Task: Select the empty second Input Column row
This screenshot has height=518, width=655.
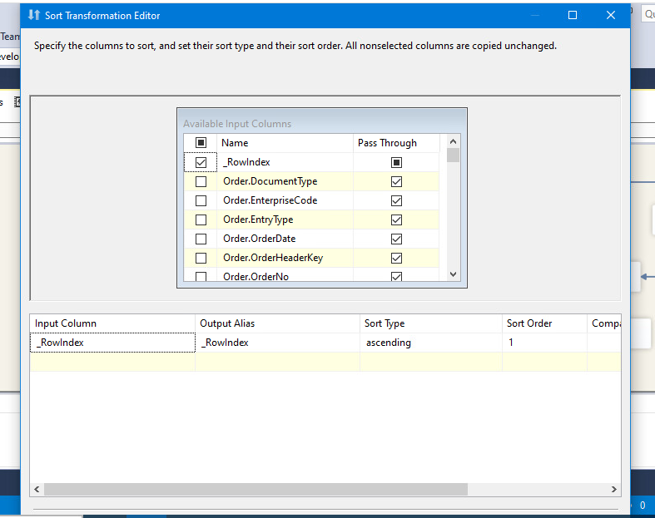Action: pos(112,362)
